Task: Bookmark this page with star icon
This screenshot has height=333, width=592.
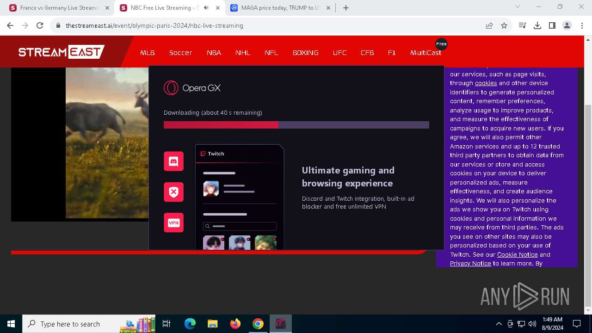Action: (504, 25)
